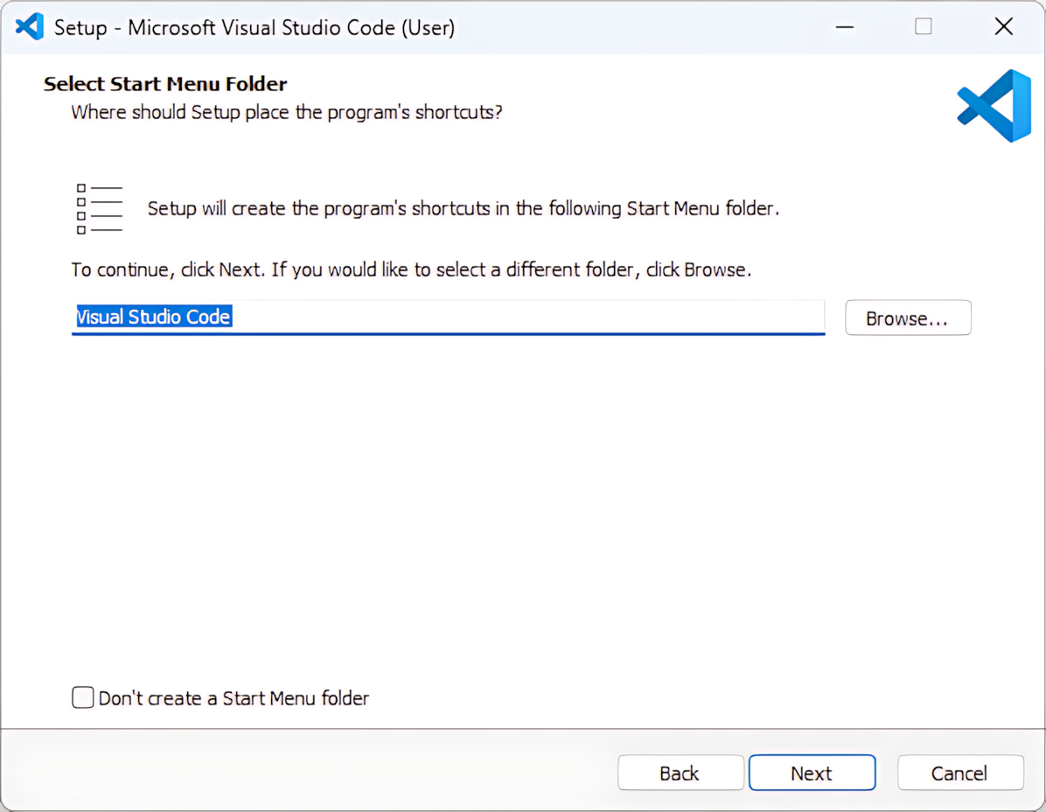This screenshot has width=1046, height=812.
Task: Click the 'Where should Setup place' subtitle text
Action: 286,113
